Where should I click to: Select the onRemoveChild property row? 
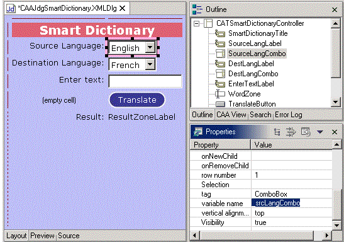261,166
